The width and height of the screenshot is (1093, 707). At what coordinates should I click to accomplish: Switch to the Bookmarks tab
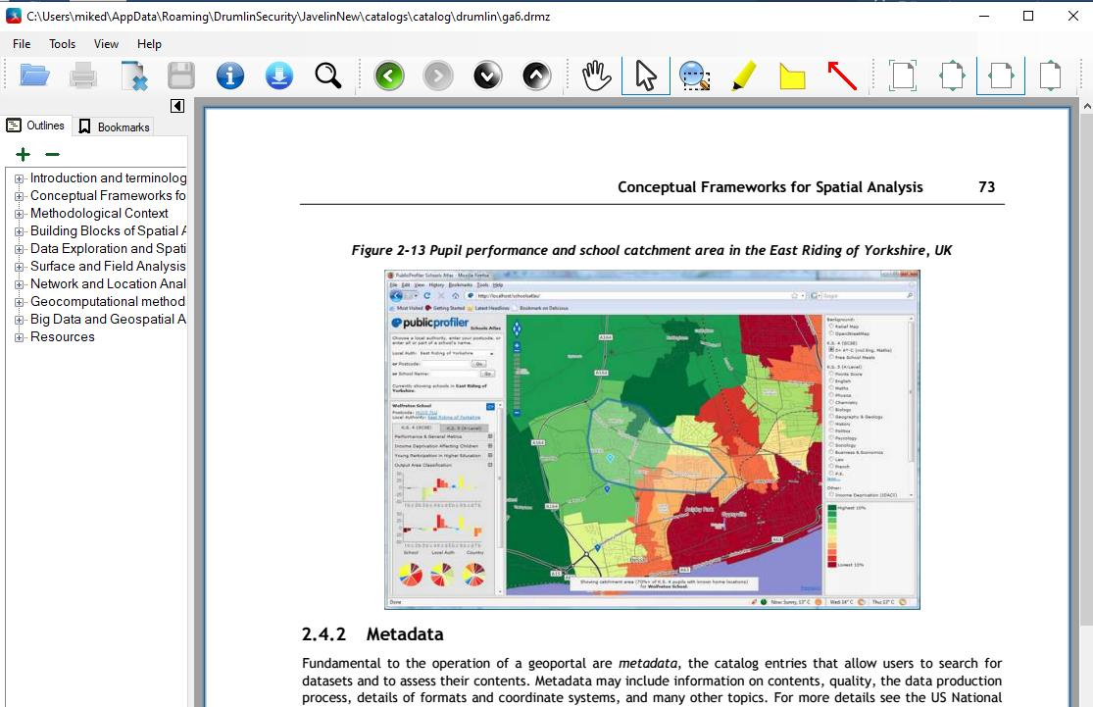pyautogui.click(x=115, y=126)
